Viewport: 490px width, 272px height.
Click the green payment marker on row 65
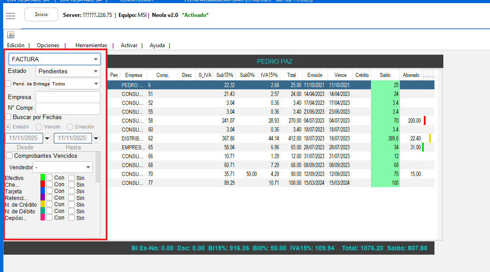(423, 147)
